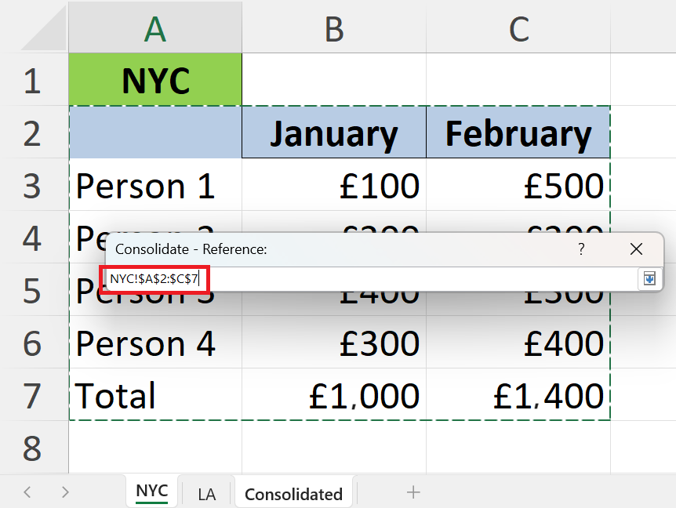Click the £1,400 total cell
The width and height of the screenshot is (676, 508).
click(x=518, y=395)
